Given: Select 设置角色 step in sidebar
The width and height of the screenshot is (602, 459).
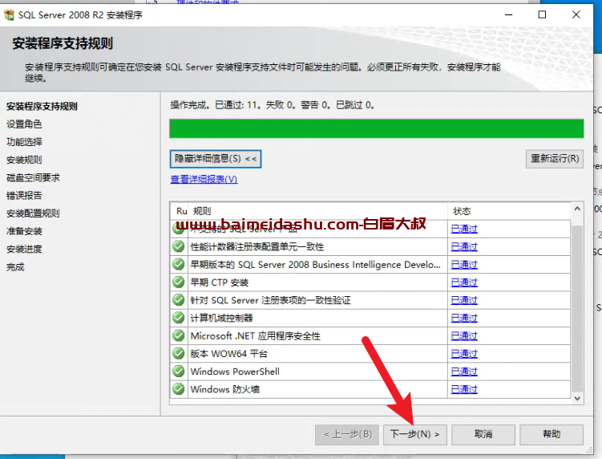Looking at the screenshot, I should click(x=24, y=124).
